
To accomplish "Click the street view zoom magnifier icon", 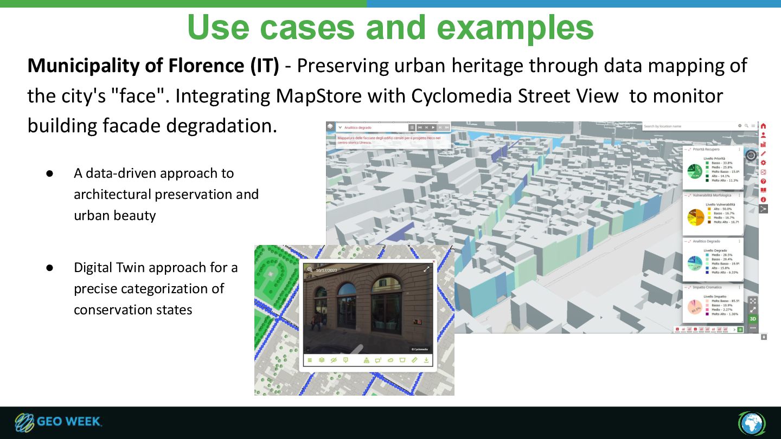I will point(310,269).
